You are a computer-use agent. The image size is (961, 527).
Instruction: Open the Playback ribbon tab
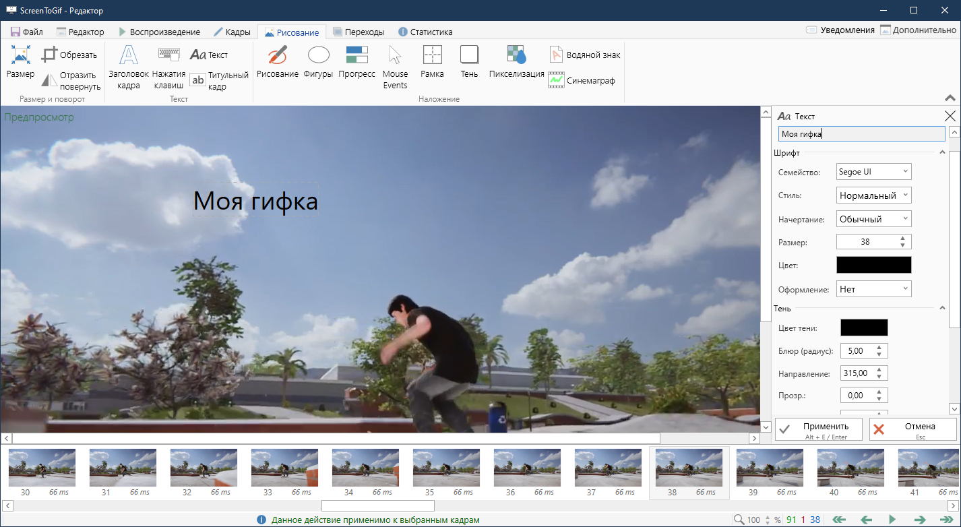(x=159, y=32)
